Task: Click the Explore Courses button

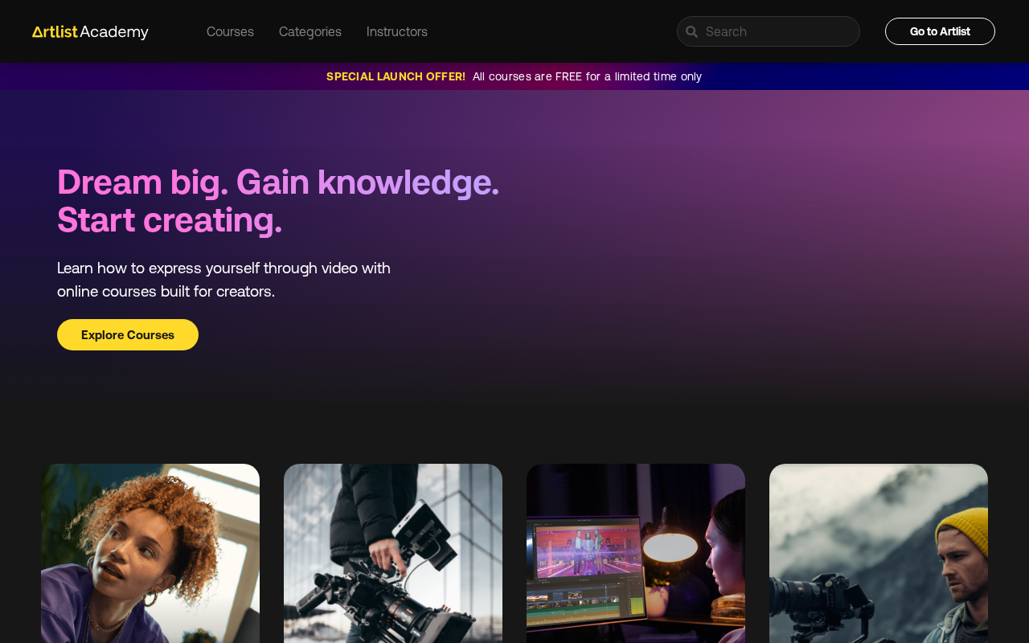Action: [128, 334]
